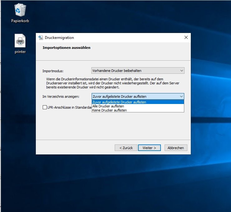231x212 pixels.
Task: Select the printer file icon on desktop
Action: (20, 41)
